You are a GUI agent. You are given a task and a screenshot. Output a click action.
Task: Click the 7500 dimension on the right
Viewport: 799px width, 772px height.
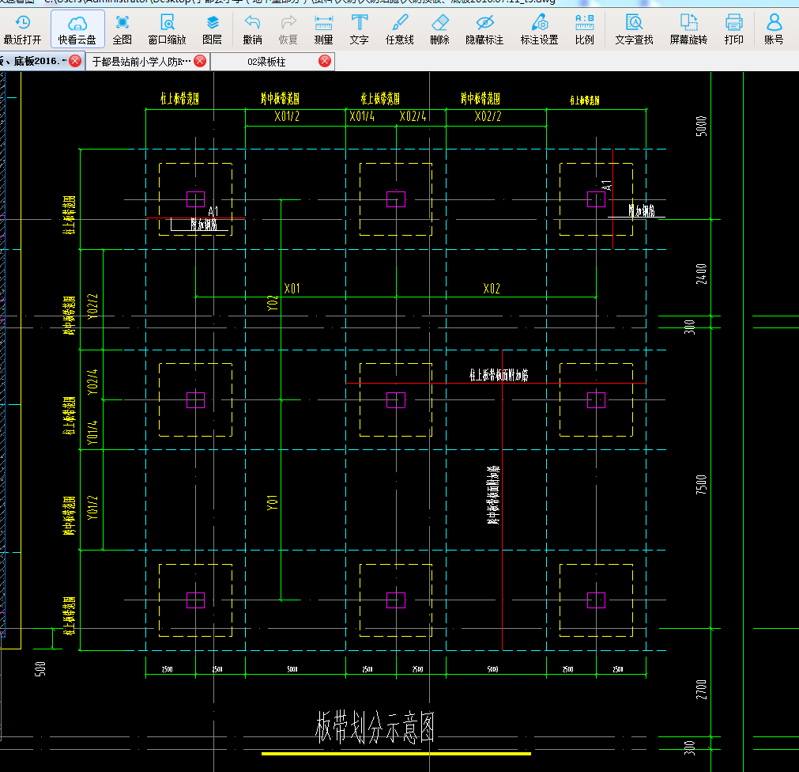click(x=702, y=484)
